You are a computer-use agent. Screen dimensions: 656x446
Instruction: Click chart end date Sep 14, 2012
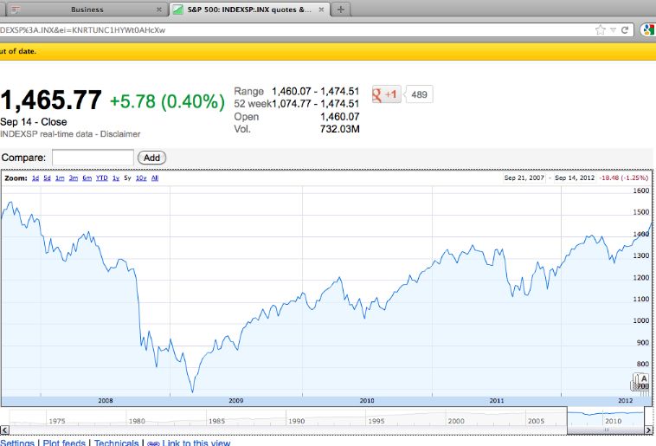click(575, 178)
